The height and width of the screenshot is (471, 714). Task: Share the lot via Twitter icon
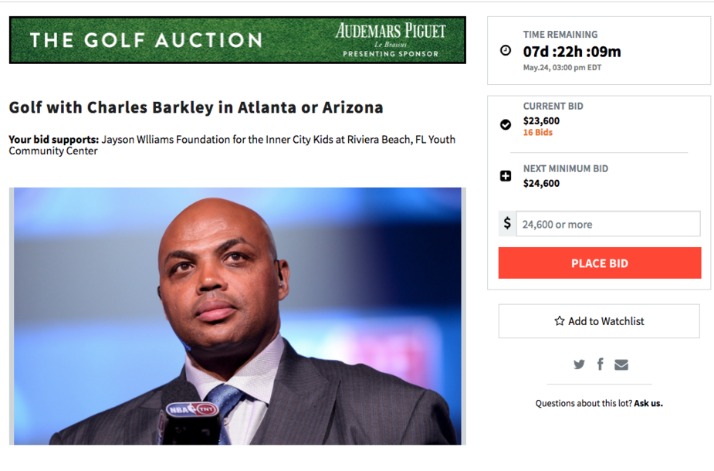tap(579, 364)
